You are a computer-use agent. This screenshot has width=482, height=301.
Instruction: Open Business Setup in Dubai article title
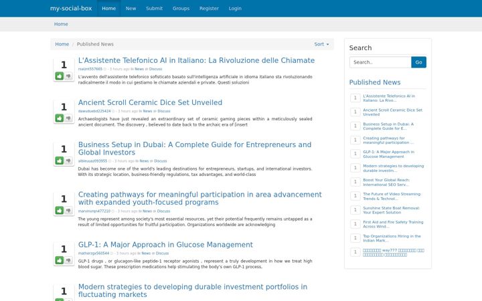point(195,148)
